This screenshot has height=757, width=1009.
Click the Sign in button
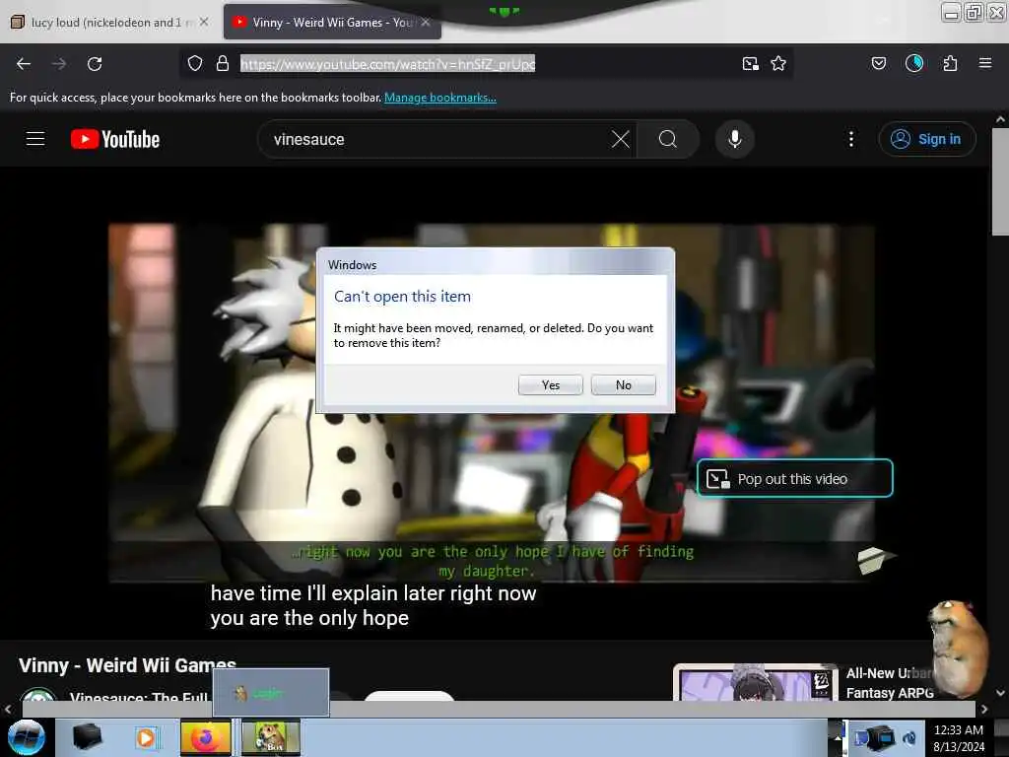[926, 139]
